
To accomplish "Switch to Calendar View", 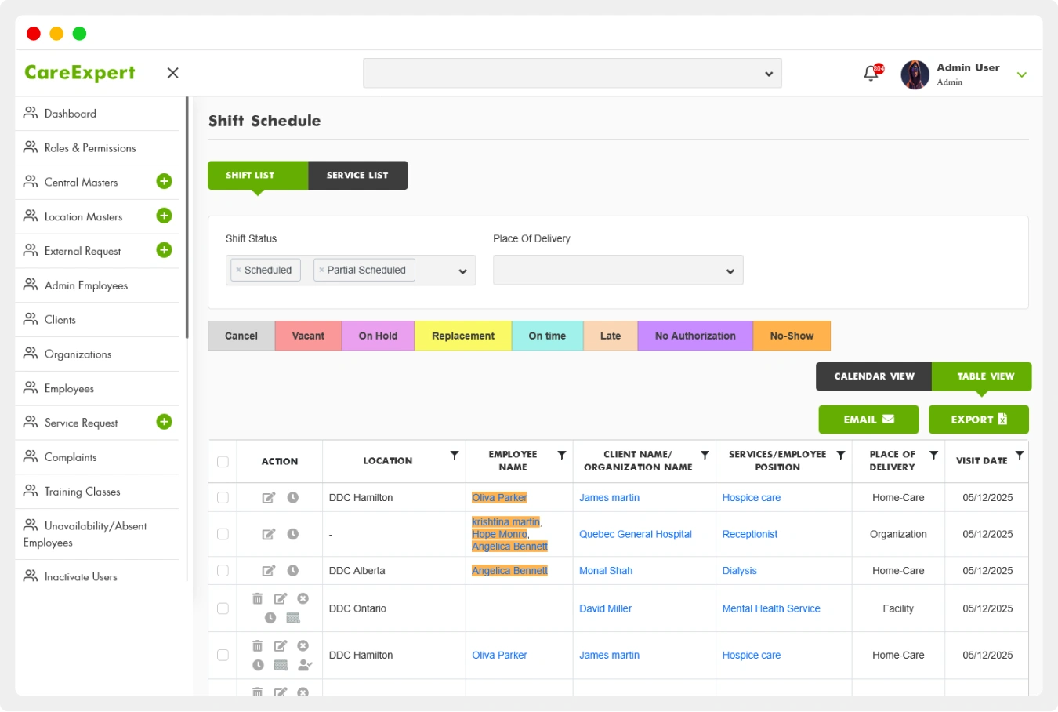I will coord(874,376).
